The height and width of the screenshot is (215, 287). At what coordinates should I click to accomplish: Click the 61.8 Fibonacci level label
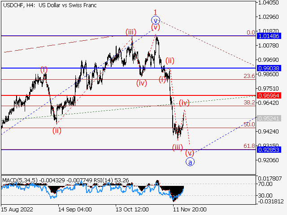249,146
